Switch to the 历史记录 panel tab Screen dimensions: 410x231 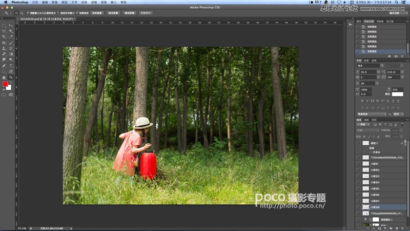(x=370, y=21)
